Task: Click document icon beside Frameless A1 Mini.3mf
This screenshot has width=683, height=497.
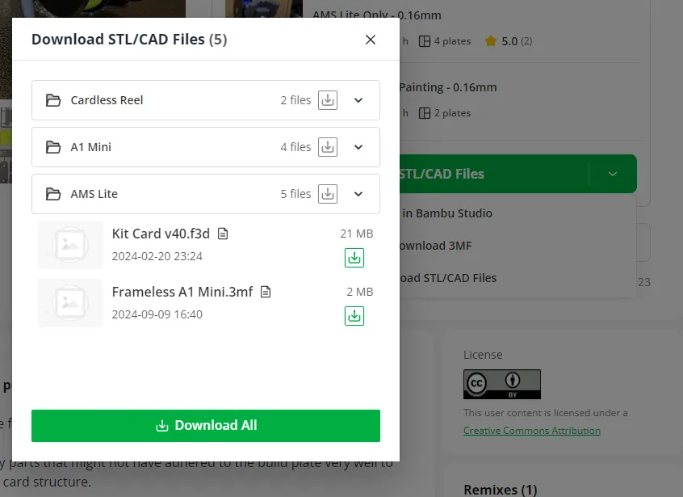Action: (x=266, y=292)
